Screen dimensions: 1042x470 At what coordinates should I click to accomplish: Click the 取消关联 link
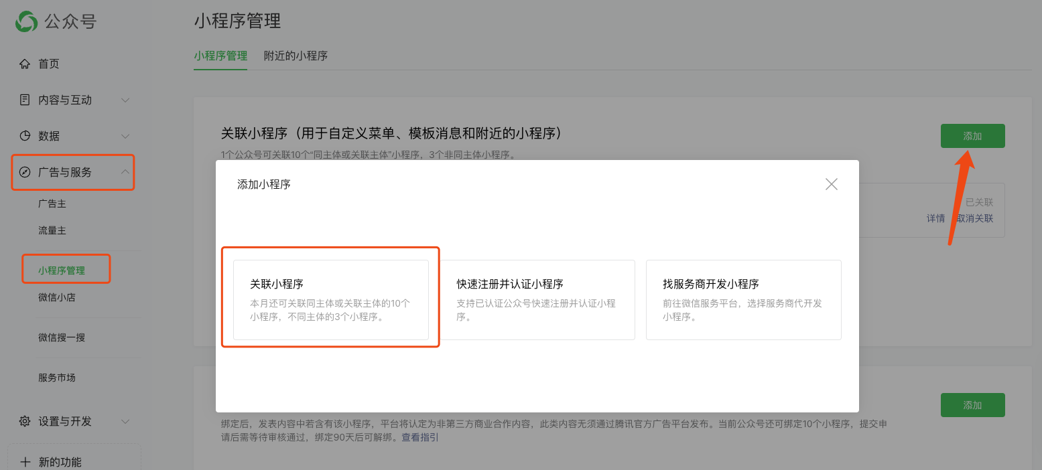975,218
